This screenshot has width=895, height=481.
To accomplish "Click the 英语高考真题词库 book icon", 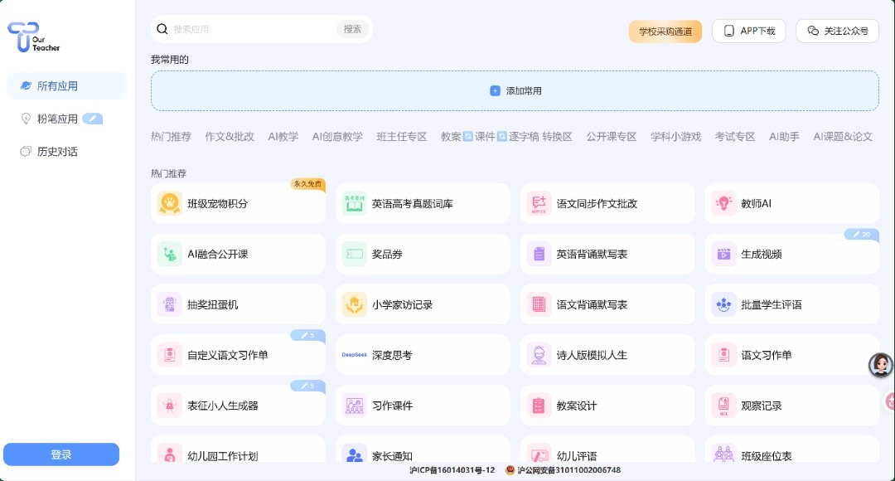I will [354, 203].
